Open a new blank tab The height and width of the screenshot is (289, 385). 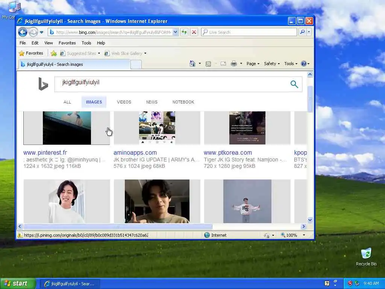(x=136, y=64)
